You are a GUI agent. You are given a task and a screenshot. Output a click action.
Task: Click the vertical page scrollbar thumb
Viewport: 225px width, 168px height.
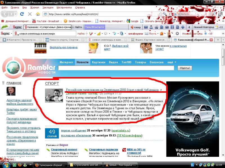[223, 57]
